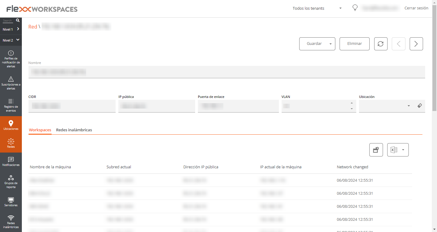
Task: Go to the previous record arrow
Action: [x=398, y=44]
